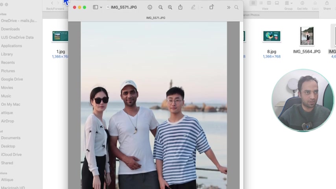Click the 8.jpg file name label
Screen dimensions: 336x189
[x=271, y=52]
